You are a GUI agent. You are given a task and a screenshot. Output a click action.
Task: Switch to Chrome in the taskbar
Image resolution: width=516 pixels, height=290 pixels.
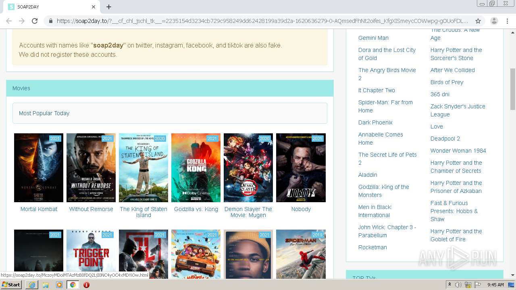73,285
